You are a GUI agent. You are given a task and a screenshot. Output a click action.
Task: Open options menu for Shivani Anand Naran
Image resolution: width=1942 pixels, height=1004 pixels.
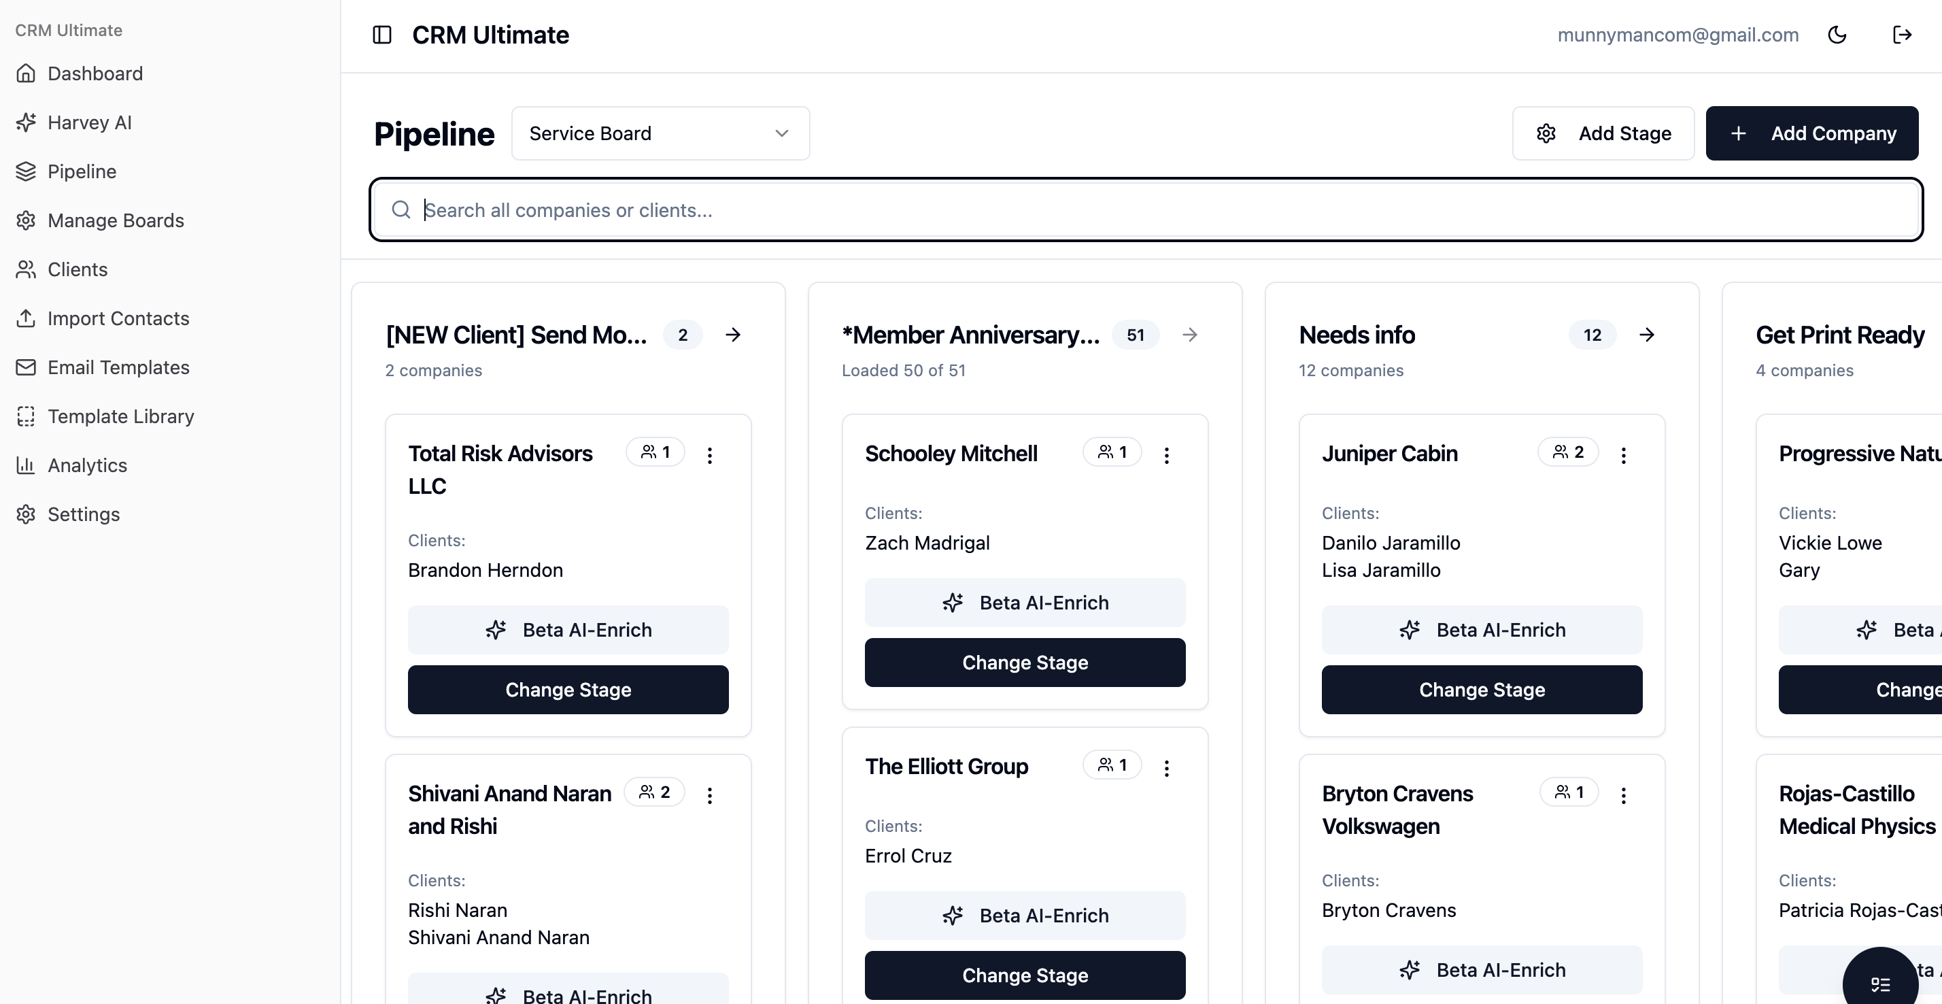pos(709,794)
